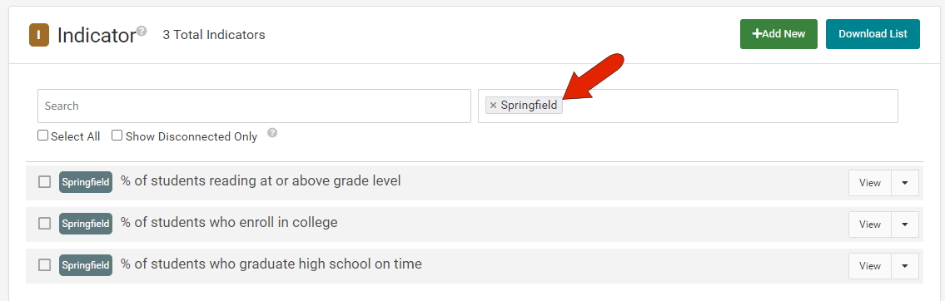Click the help icon next to Show Disconnected Only

coord(272,133)
